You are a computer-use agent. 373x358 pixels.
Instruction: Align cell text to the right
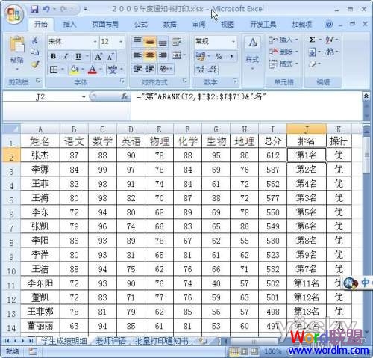point(163,55)
